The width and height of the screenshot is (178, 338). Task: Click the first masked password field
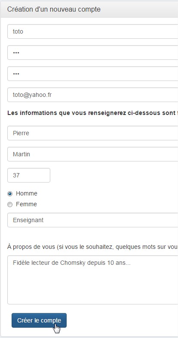pos(93,53)
